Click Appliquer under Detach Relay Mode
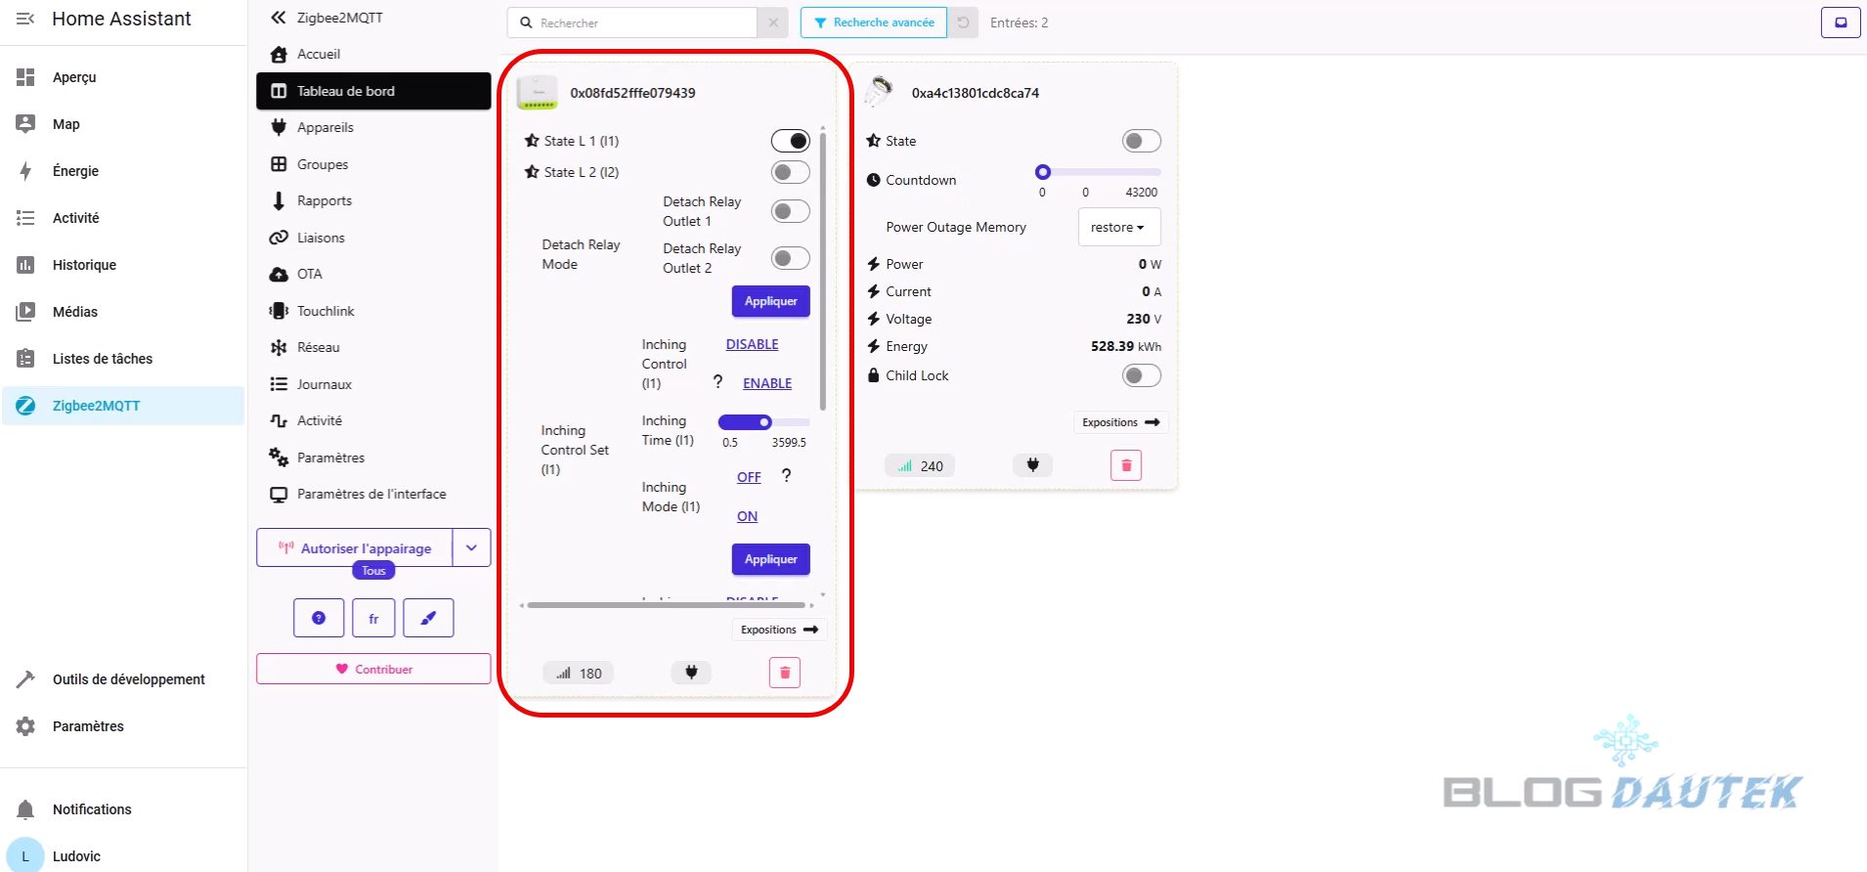The height and width of the screenshot is (872, 1867). click(x=770, y=301)
